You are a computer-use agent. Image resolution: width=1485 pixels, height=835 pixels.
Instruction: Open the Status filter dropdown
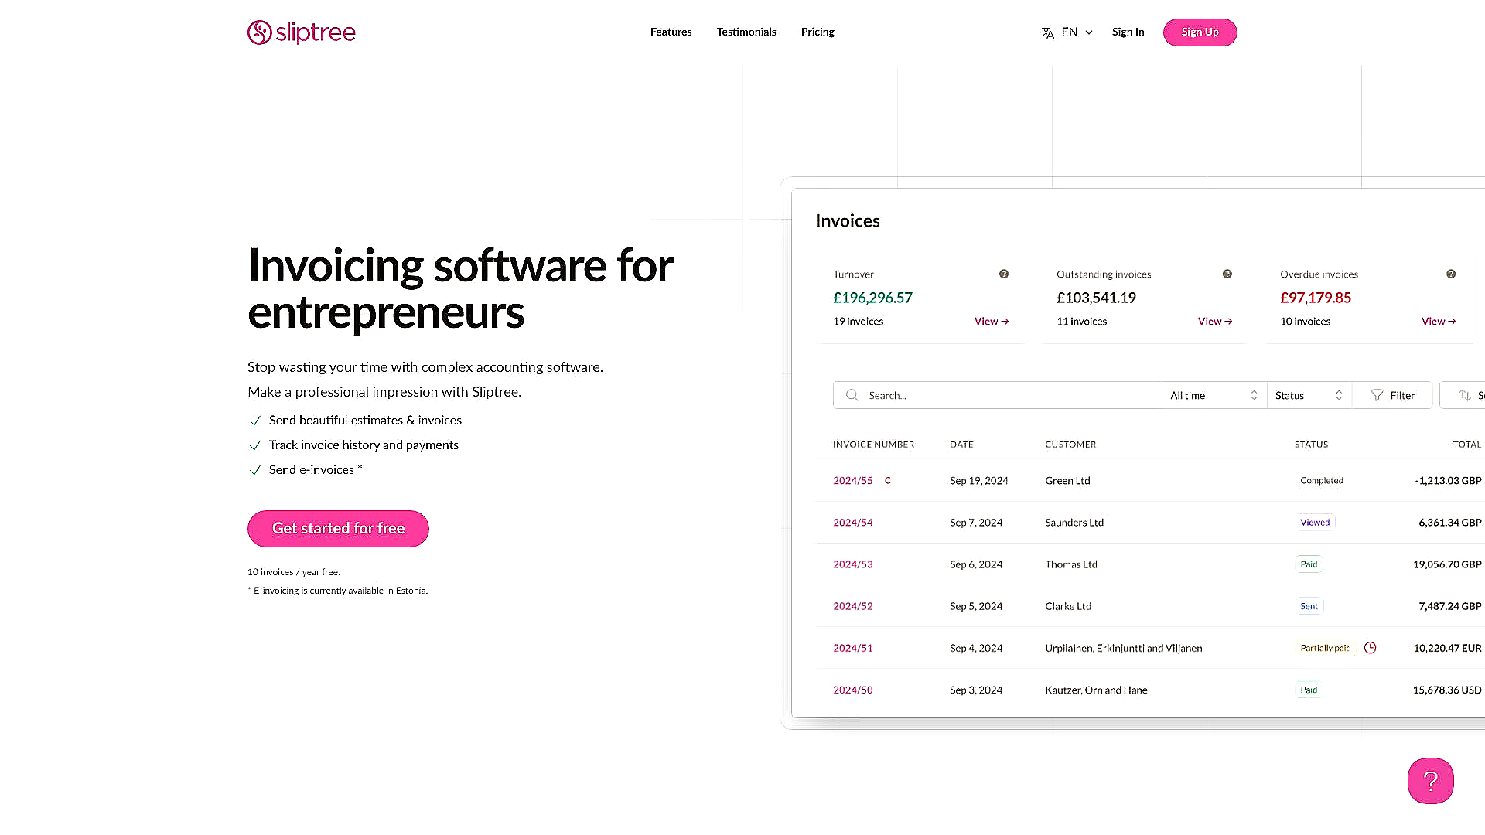[x=1309, y=395]
